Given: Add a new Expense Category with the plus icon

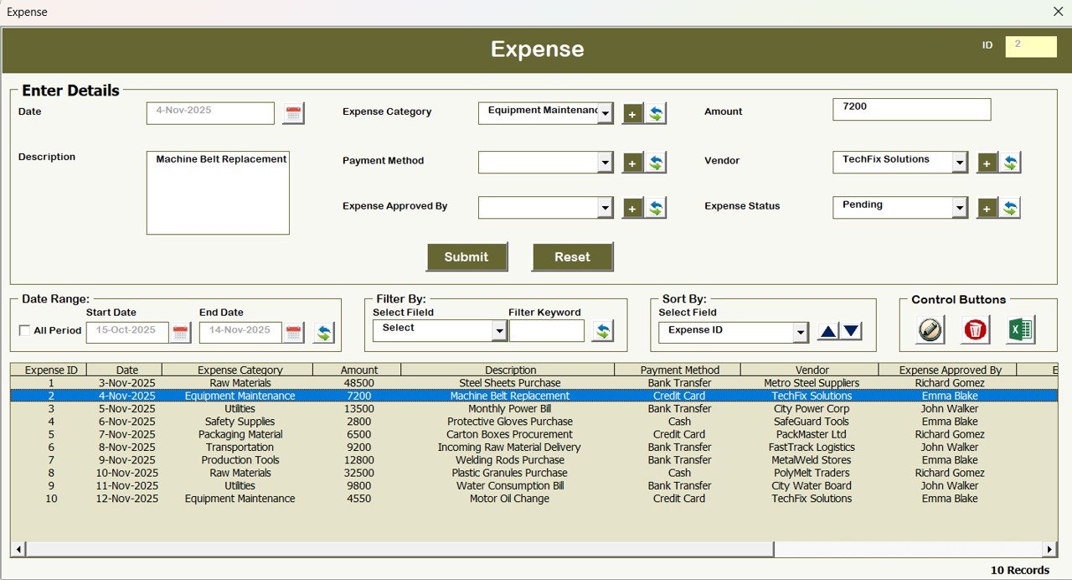Looking at the screenshot, I should pos(632,113).
